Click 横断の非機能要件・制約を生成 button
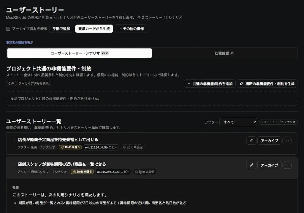Screen dimensions: 304x213 (267, 84)
